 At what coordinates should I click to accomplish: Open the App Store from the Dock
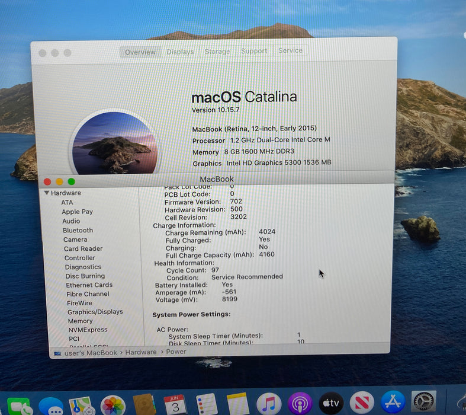pyautogui.click(x=393, y=402)
